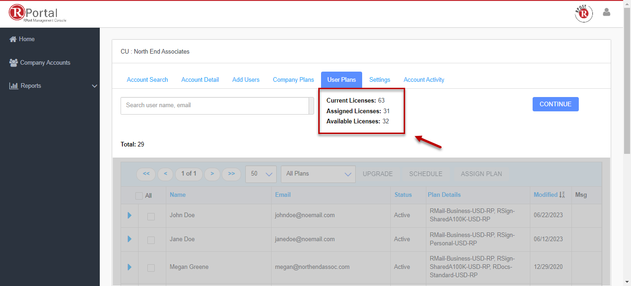Tick the checkbox for Megan Greene
The image size is (631, 286).
(151, 268)
